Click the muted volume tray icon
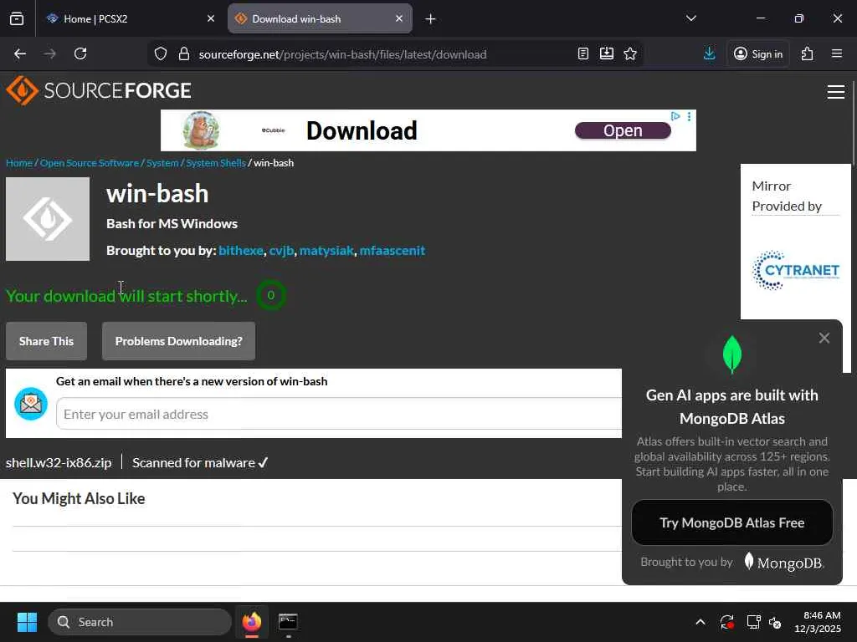Image resolution: width=857 pixels, height=642 pixels. tap(775, 622)
